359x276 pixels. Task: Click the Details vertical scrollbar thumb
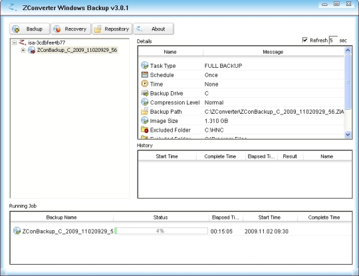point(348,82)
